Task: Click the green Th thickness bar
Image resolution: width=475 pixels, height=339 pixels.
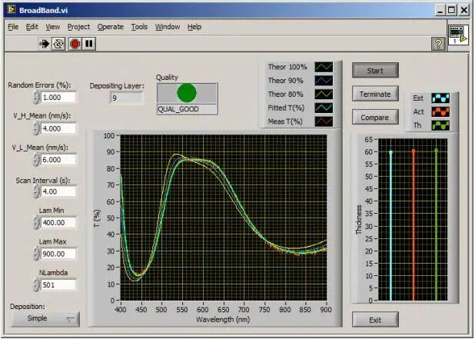Action: click(437, 224)
